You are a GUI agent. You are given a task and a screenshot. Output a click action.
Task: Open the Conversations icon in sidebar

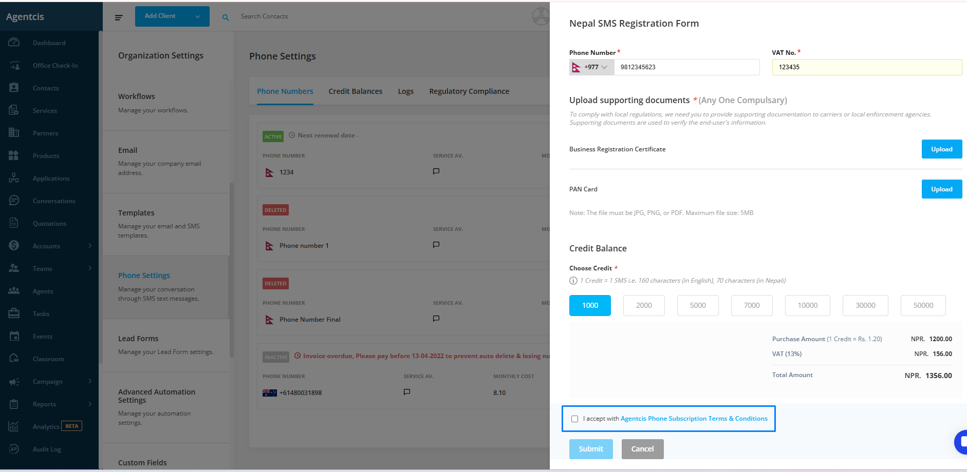14,201
